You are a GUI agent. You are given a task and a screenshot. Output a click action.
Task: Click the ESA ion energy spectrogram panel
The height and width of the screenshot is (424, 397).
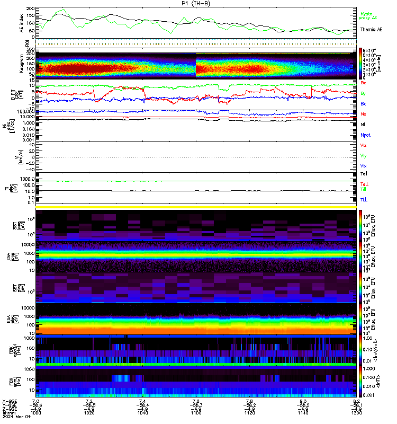click(196, 257)
